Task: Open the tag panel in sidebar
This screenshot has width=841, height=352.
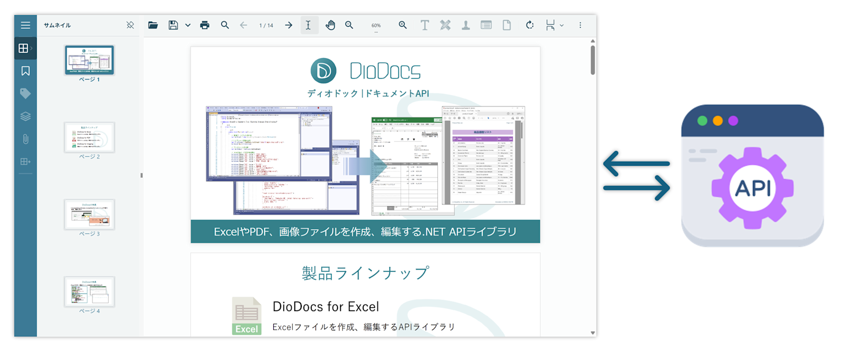Action: 25,93
